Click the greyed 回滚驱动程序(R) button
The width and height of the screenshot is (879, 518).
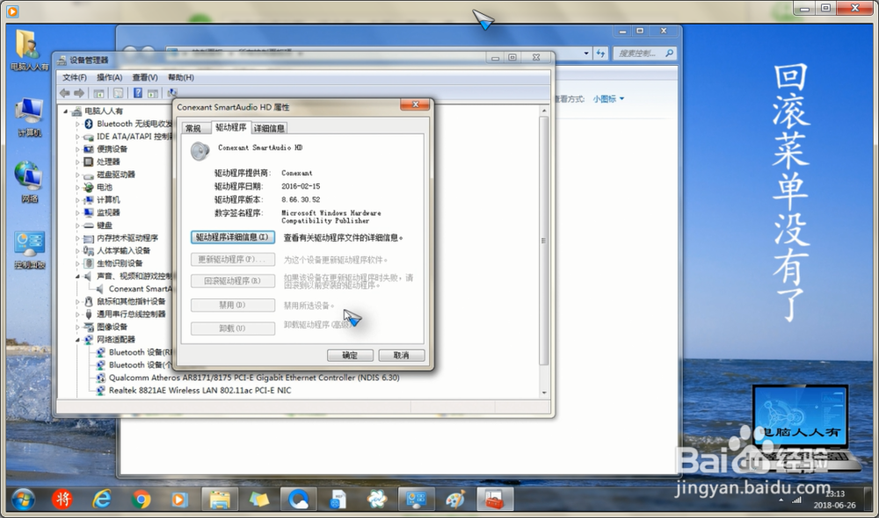(x=233, y=281)
